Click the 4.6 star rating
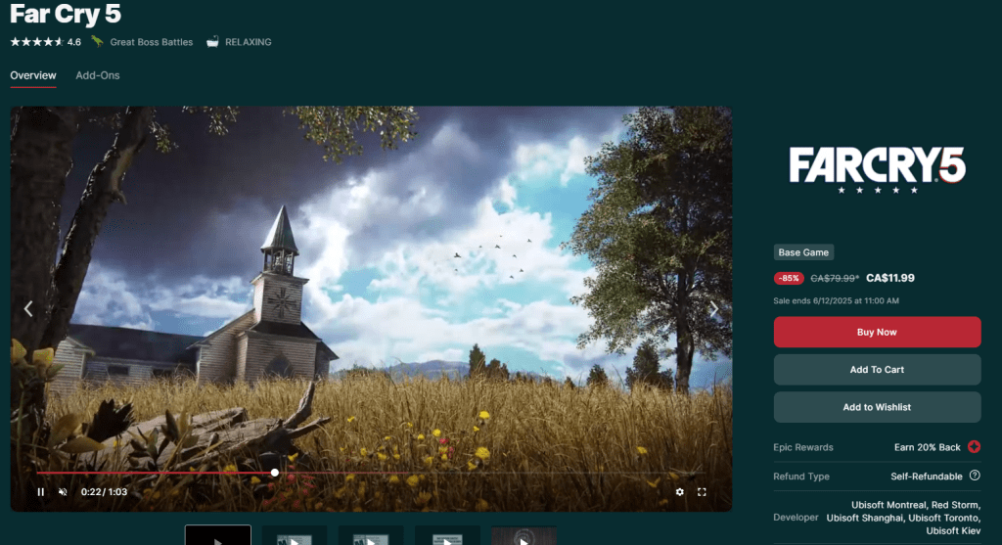 45,42
